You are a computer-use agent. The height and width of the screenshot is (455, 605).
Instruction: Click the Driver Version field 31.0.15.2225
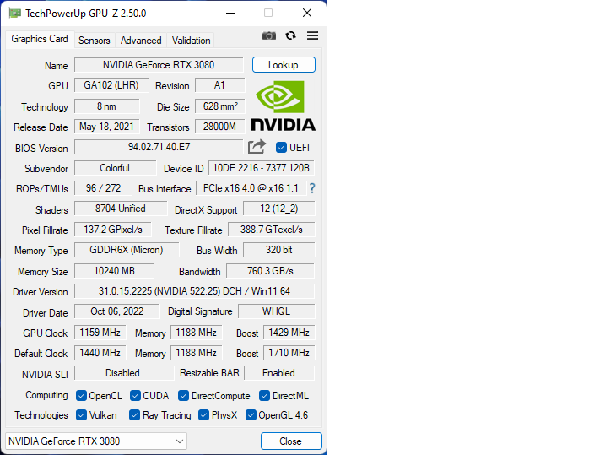(x=194, y=291)
